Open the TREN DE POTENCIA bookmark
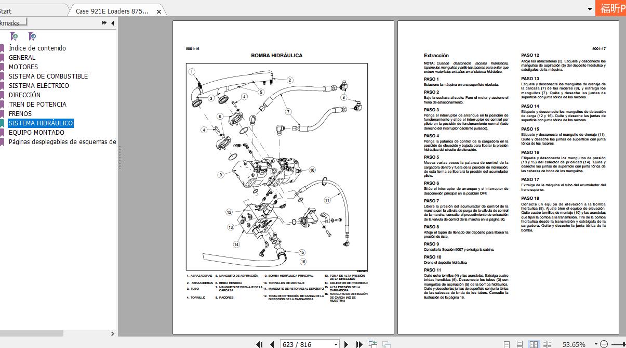Viewport: 626px width, 348px height. [37, 105]
